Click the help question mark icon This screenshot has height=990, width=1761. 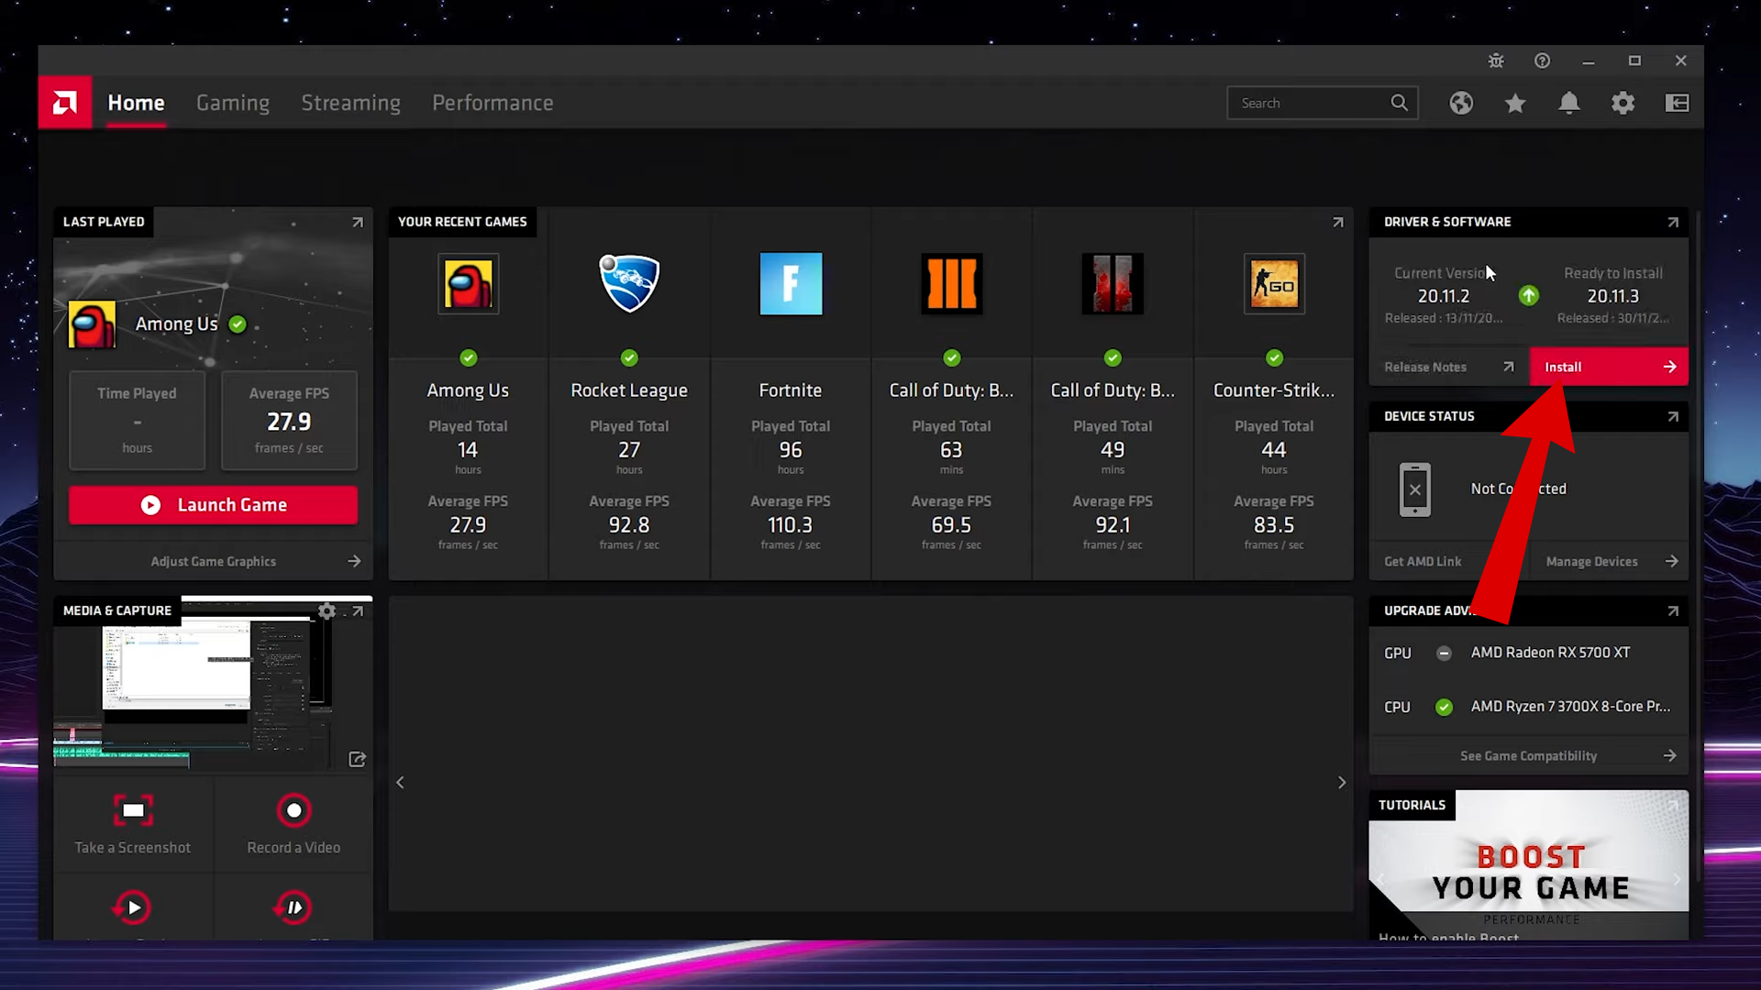1542,60
